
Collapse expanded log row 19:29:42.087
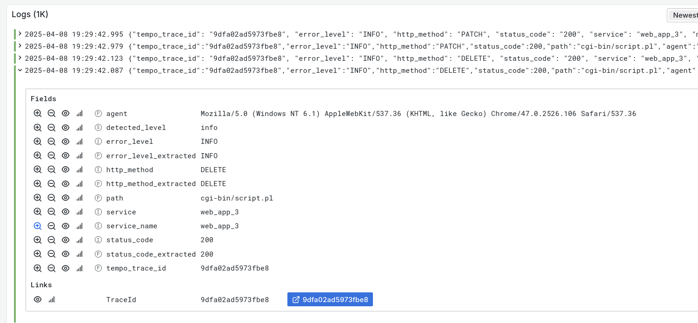point(20,70)
